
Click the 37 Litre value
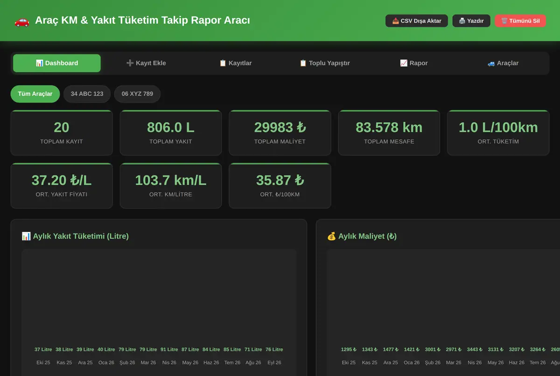tap(43, 349)
